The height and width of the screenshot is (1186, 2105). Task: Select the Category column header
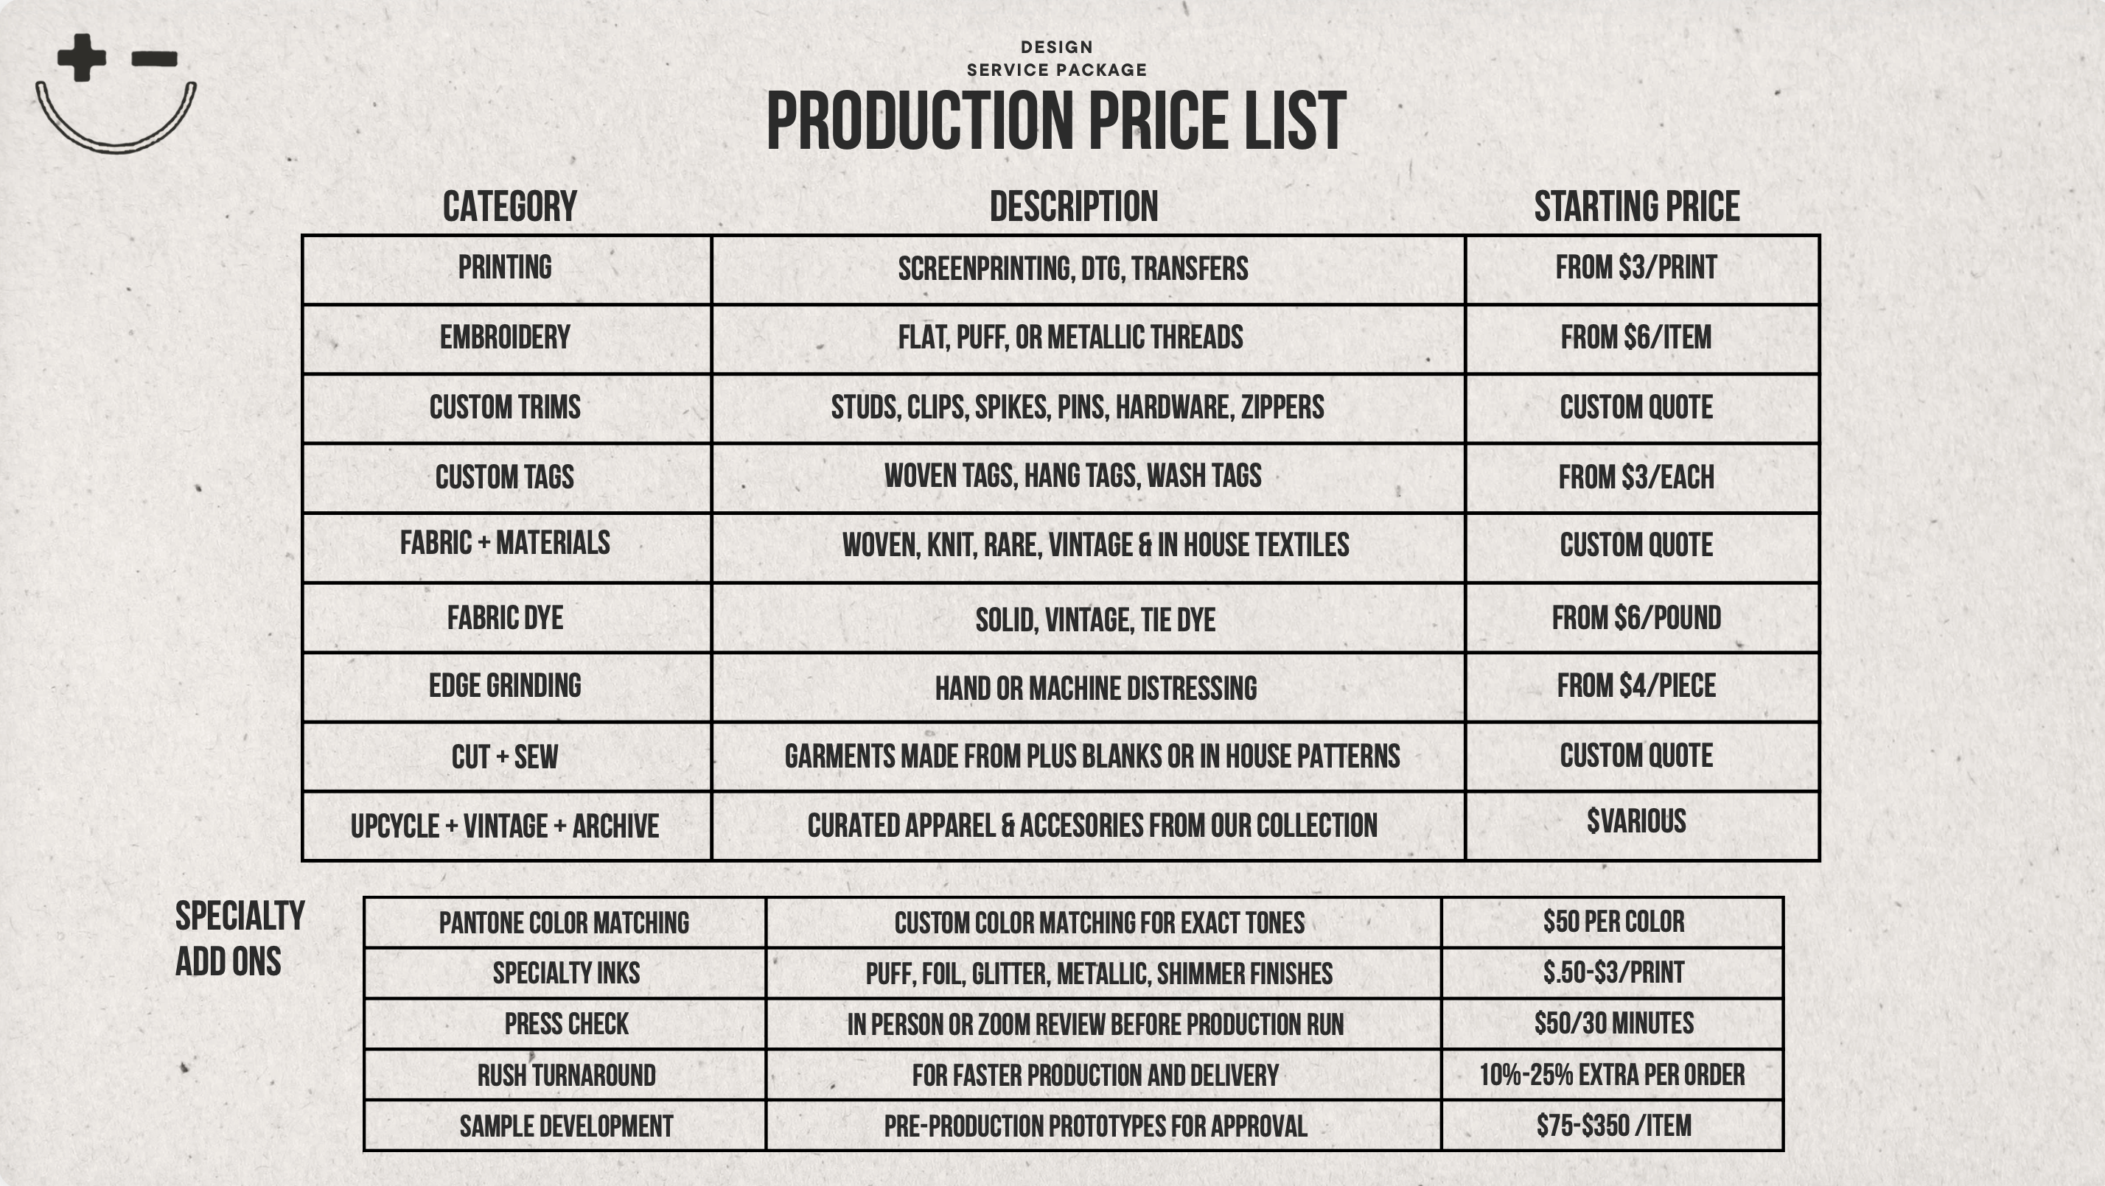[x=510, y=207]
